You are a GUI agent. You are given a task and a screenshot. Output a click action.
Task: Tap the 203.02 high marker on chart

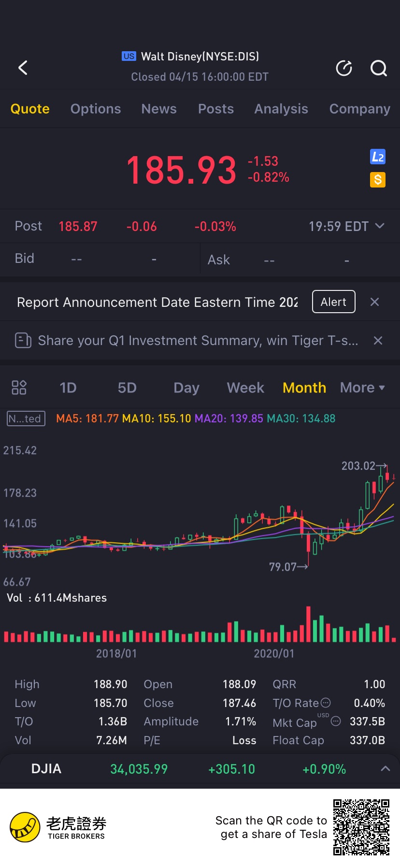pos(364,466)
